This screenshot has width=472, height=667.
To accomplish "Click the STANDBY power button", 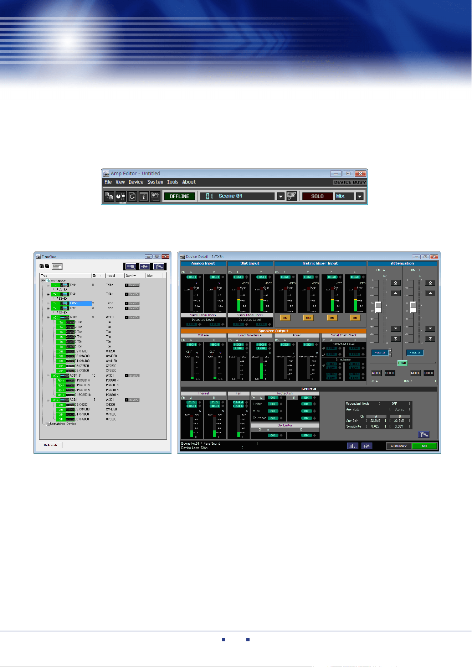I will click(x=399, y=446).
